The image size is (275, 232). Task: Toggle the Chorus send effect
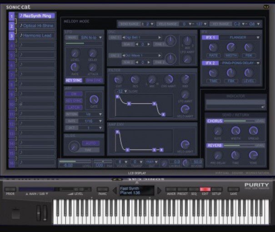point(215,121)
